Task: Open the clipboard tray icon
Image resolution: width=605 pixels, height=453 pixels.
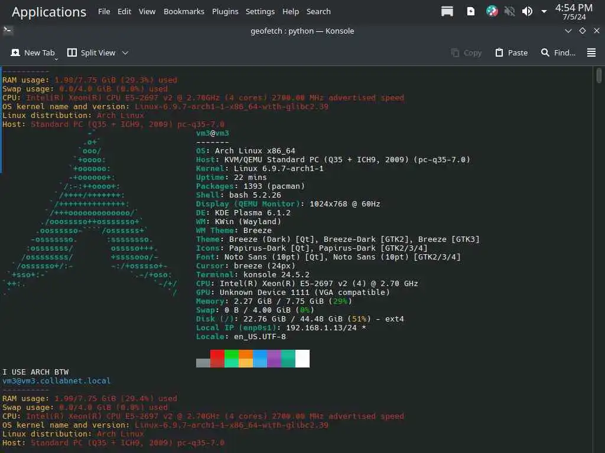Action: 471,11
